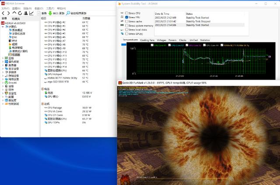
Task: Collapse the computer node in the tree
Action: coord(3,27)
